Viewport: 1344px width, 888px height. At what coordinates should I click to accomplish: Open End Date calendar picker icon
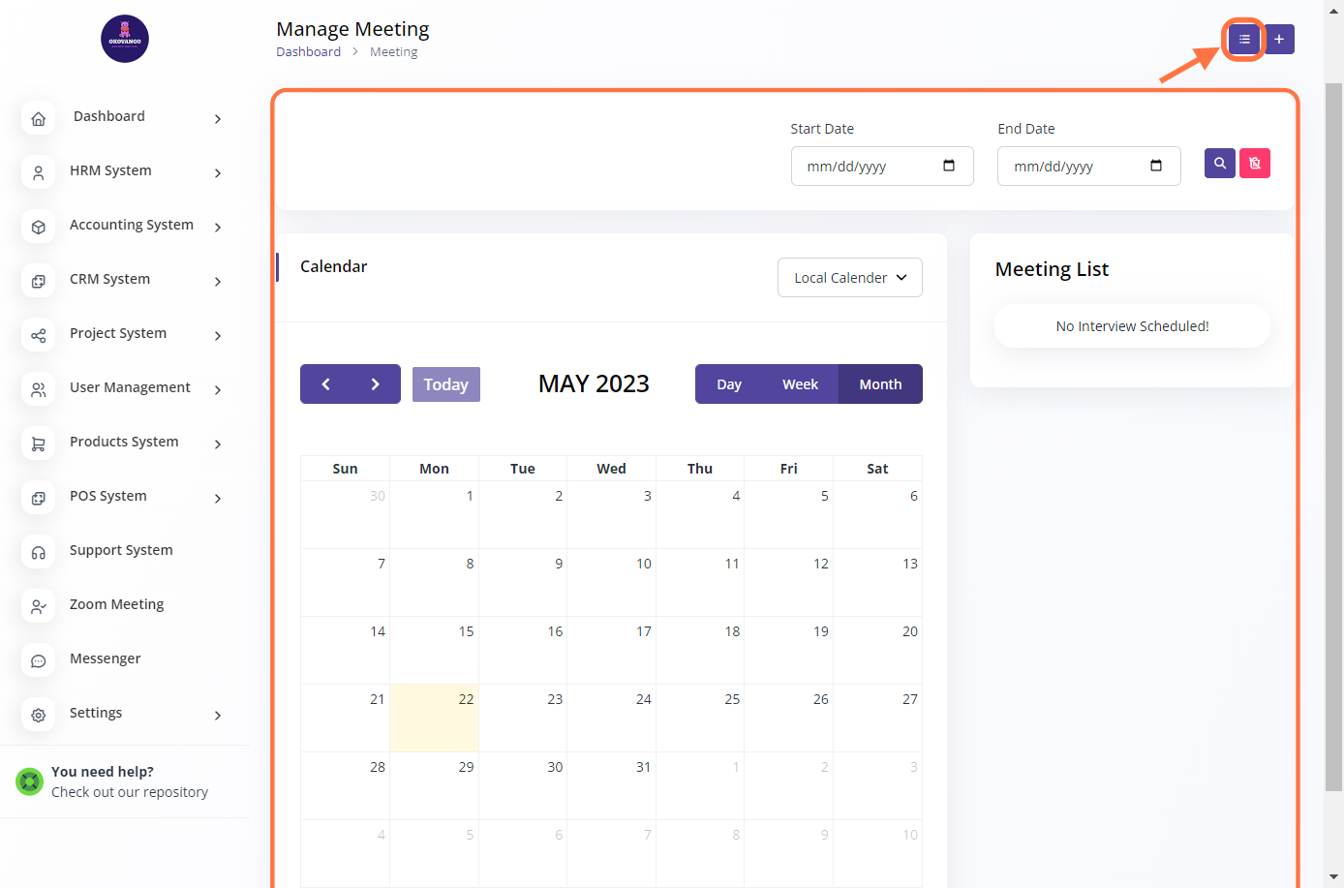[x=1156, y=166]
